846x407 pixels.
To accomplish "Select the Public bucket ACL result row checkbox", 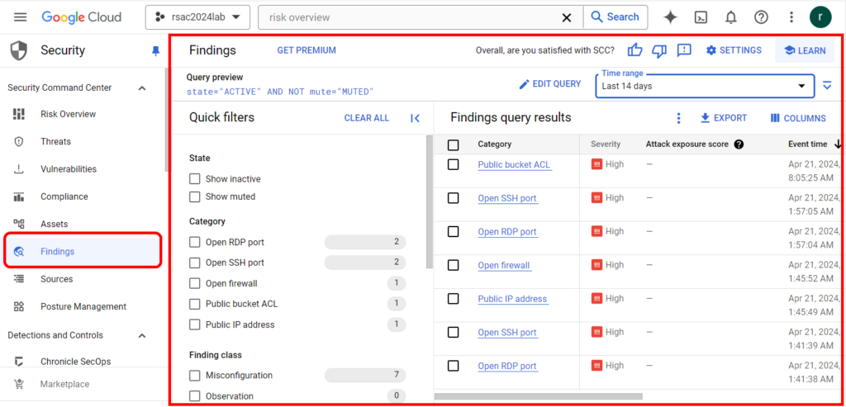I will (x=454, y=164).
